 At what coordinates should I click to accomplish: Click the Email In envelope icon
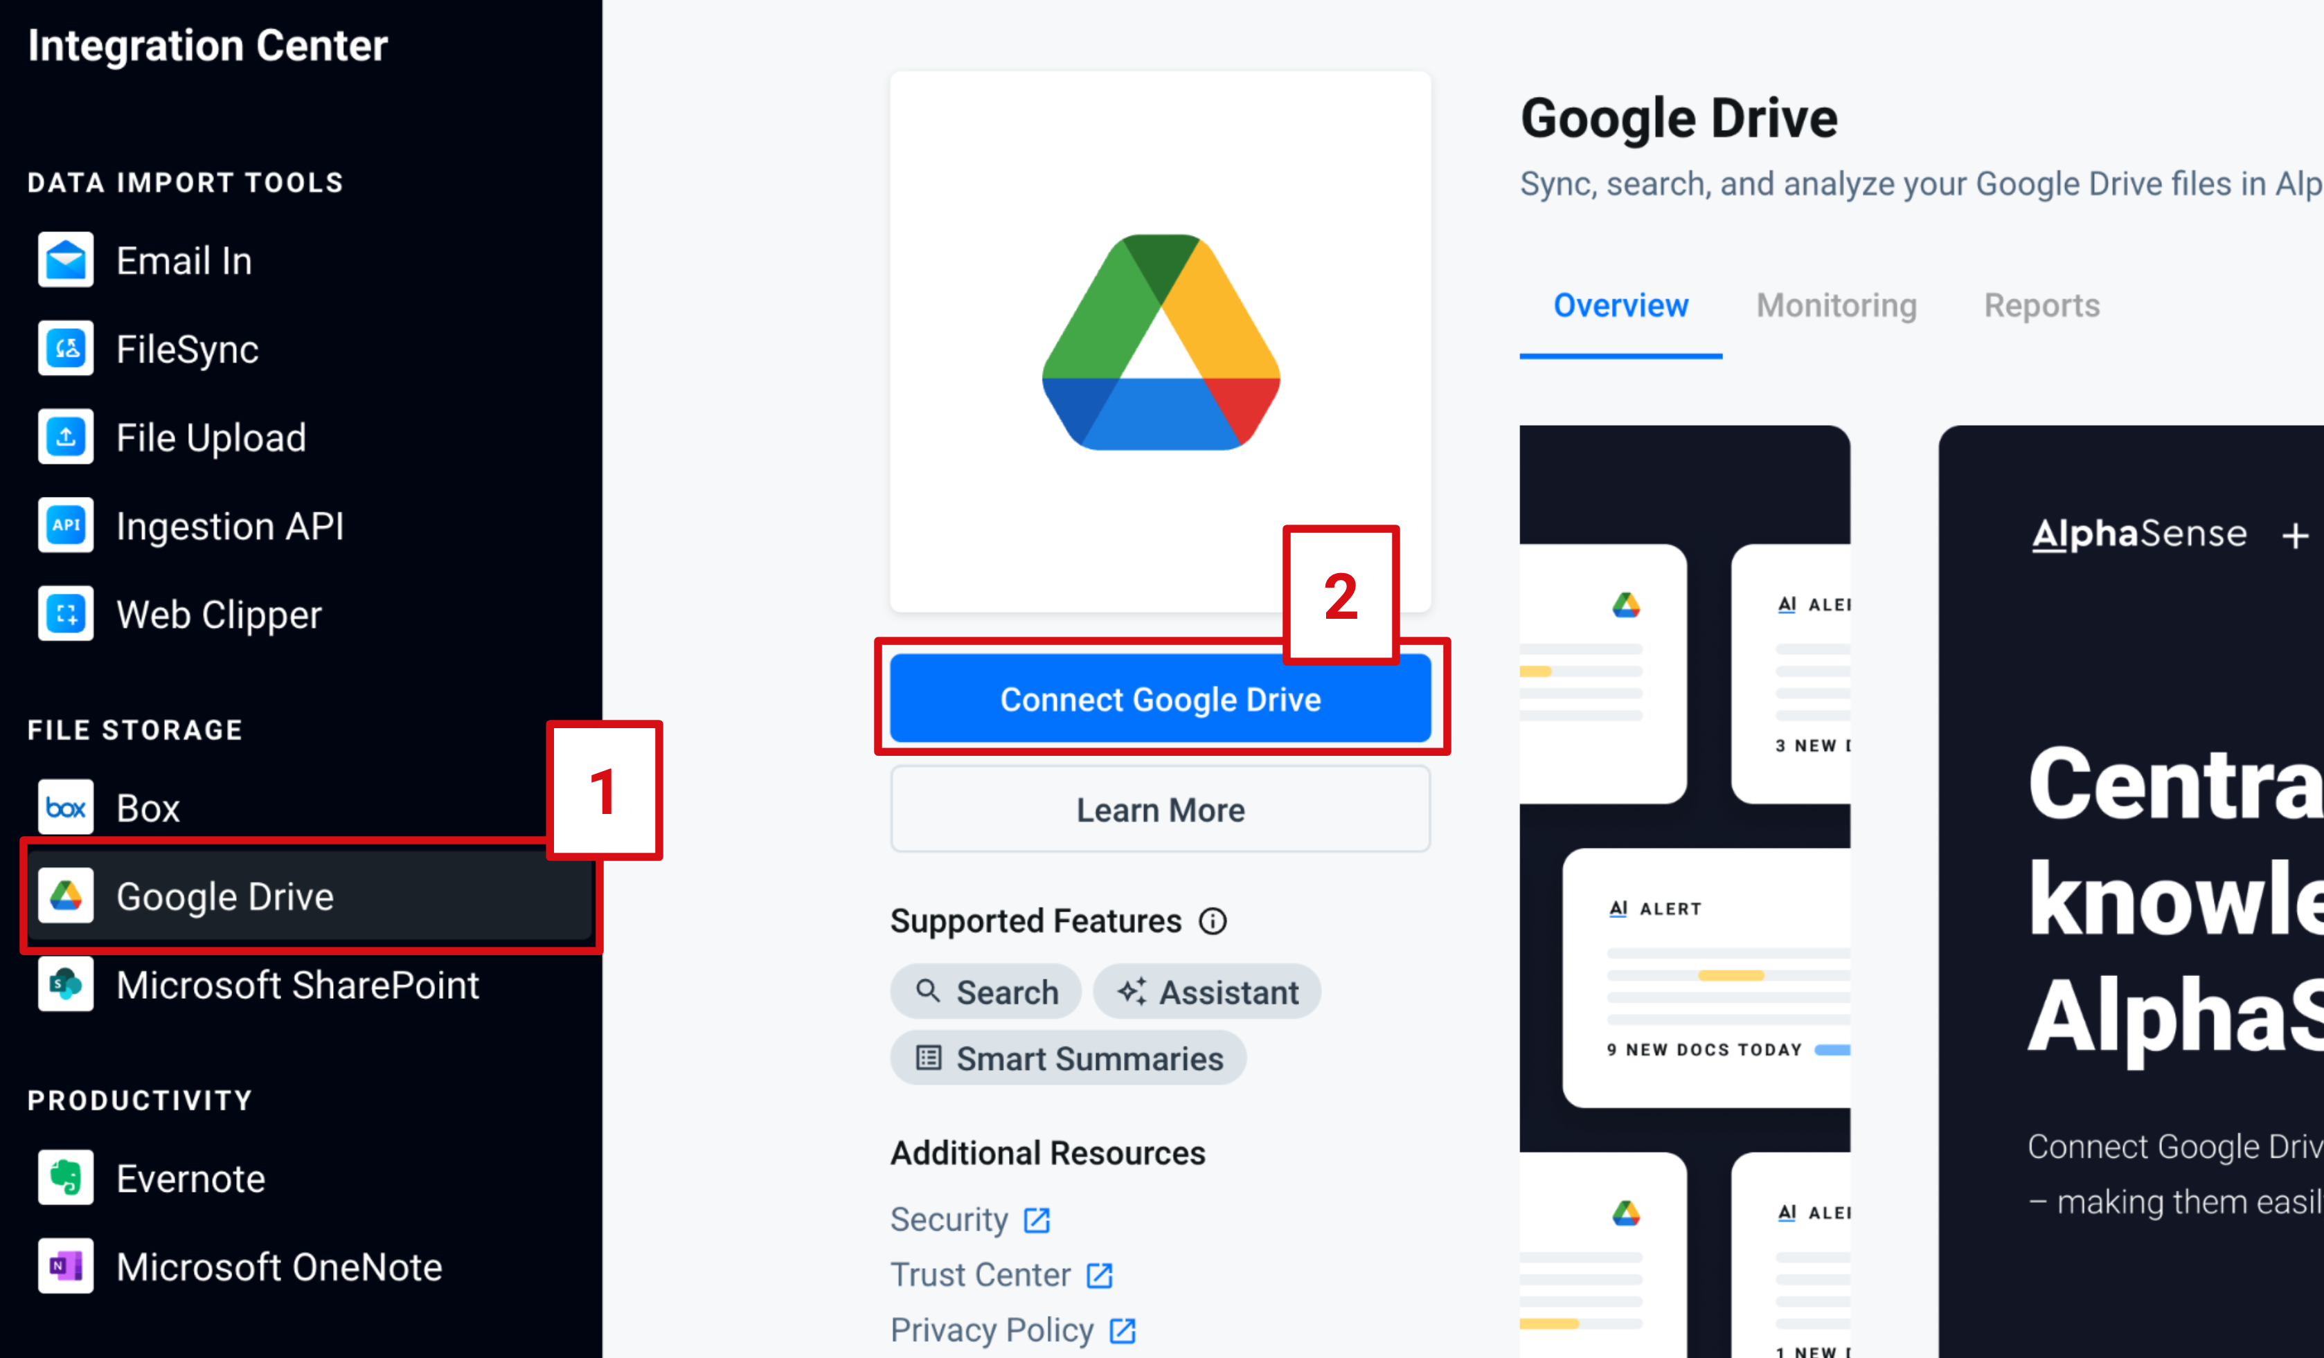coord(66,260)
